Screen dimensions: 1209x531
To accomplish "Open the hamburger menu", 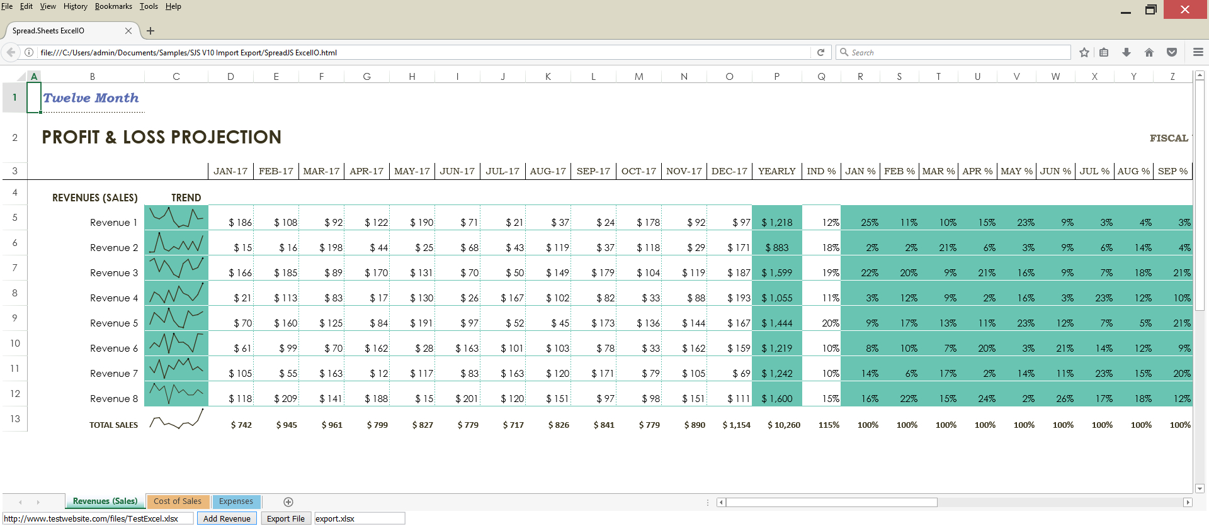I will point(1198,52).
